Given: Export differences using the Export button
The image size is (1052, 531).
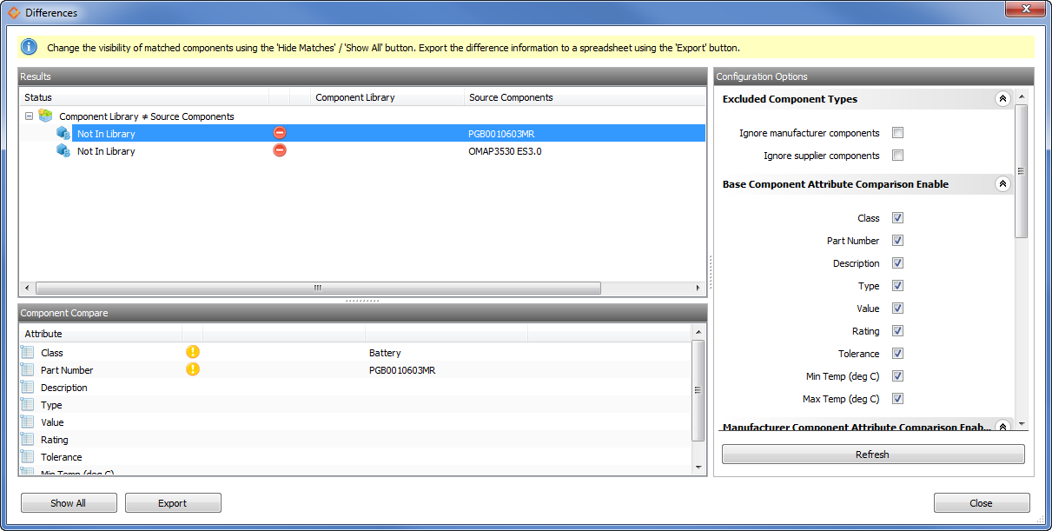Looking at the screenshot, I should pos(173,502).
